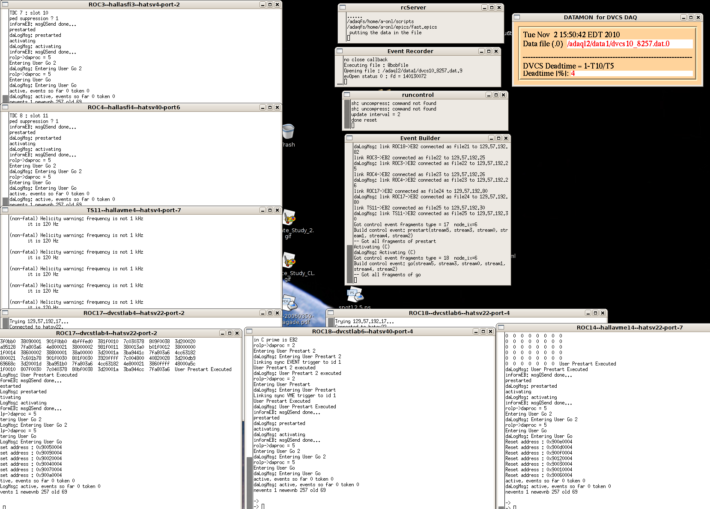Screen dimensions: 710x509
Task: Minimize the Event Recorder window
Action: tap(481, 51)
